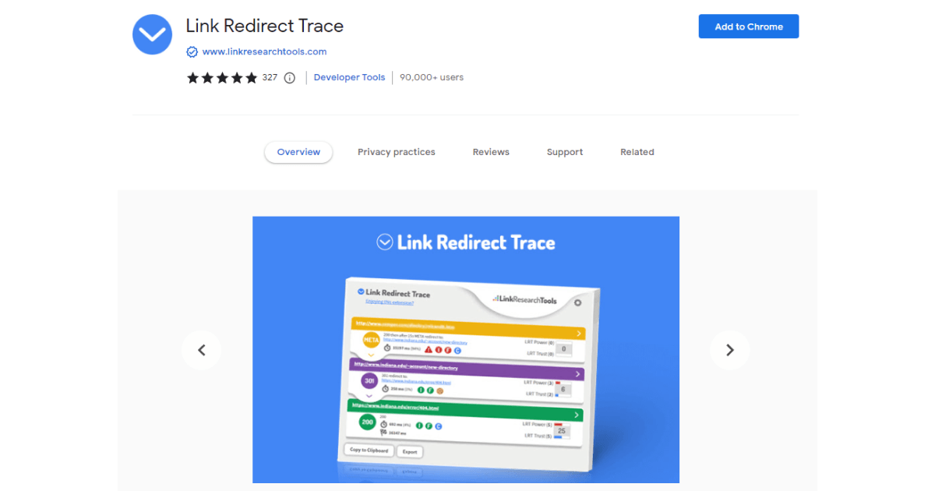Switch to the Privacy practices tab
Image resolution: width=935 pixels, height=491 pixels.
(397, 152)
